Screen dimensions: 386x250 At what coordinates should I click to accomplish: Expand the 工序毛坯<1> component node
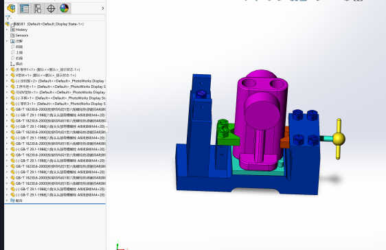coord(7,87)
